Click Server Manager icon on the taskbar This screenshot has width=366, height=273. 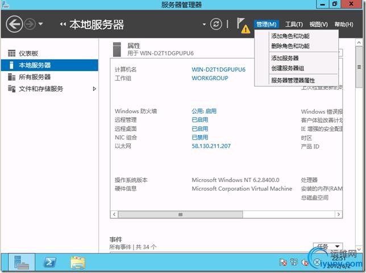click(22, 262)
